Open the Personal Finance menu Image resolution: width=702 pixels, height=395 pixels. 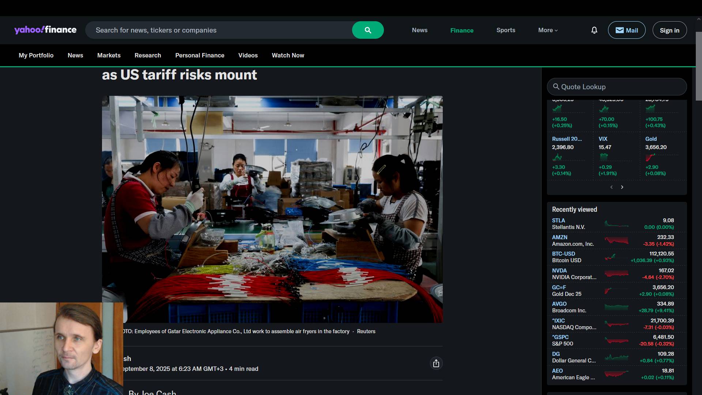(200, 55)
